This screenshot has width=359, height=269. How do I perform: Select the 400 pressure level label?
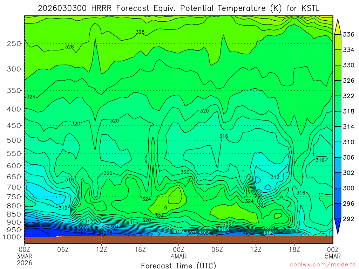14,109
